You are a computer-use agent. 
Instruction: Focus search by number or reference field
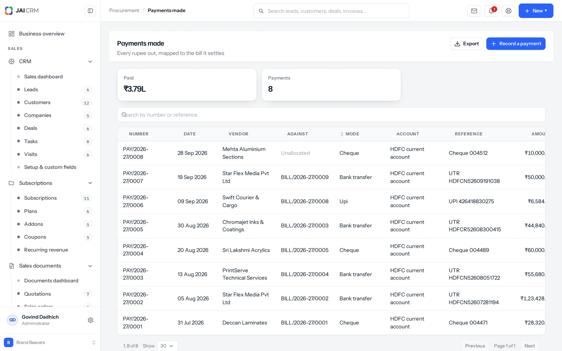click(x=331, y=115)
